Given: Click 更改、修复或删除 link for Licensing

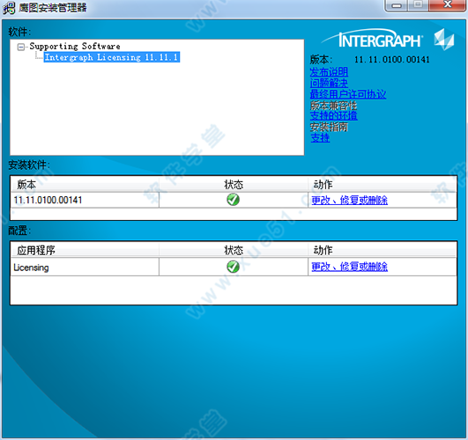Looking at the screenshot, I should pyautogui.click(x=350, y=267).
